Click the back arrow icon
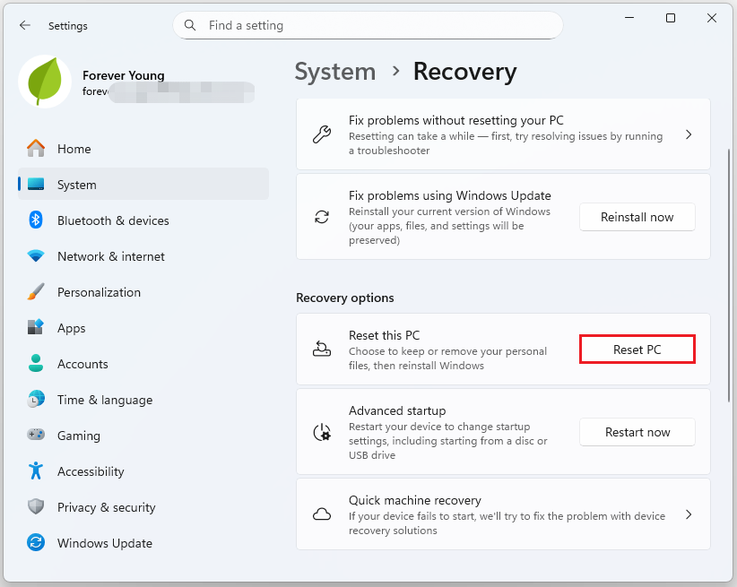 tap(25, 25)
